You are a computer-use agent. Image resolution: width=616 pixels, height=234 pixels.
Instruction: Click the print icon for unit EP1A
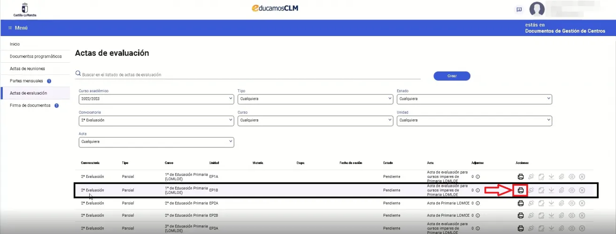pos(520,177)
